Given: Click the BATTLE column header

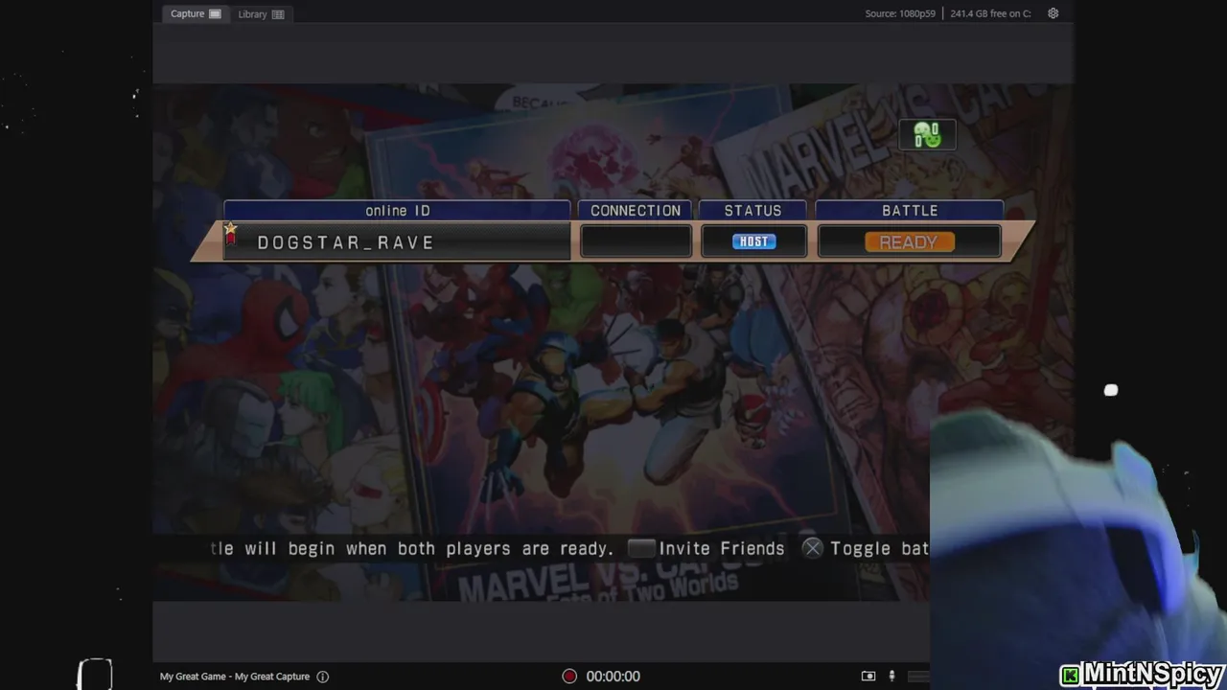Looking at the screenshot, I should tap(910, 210).
